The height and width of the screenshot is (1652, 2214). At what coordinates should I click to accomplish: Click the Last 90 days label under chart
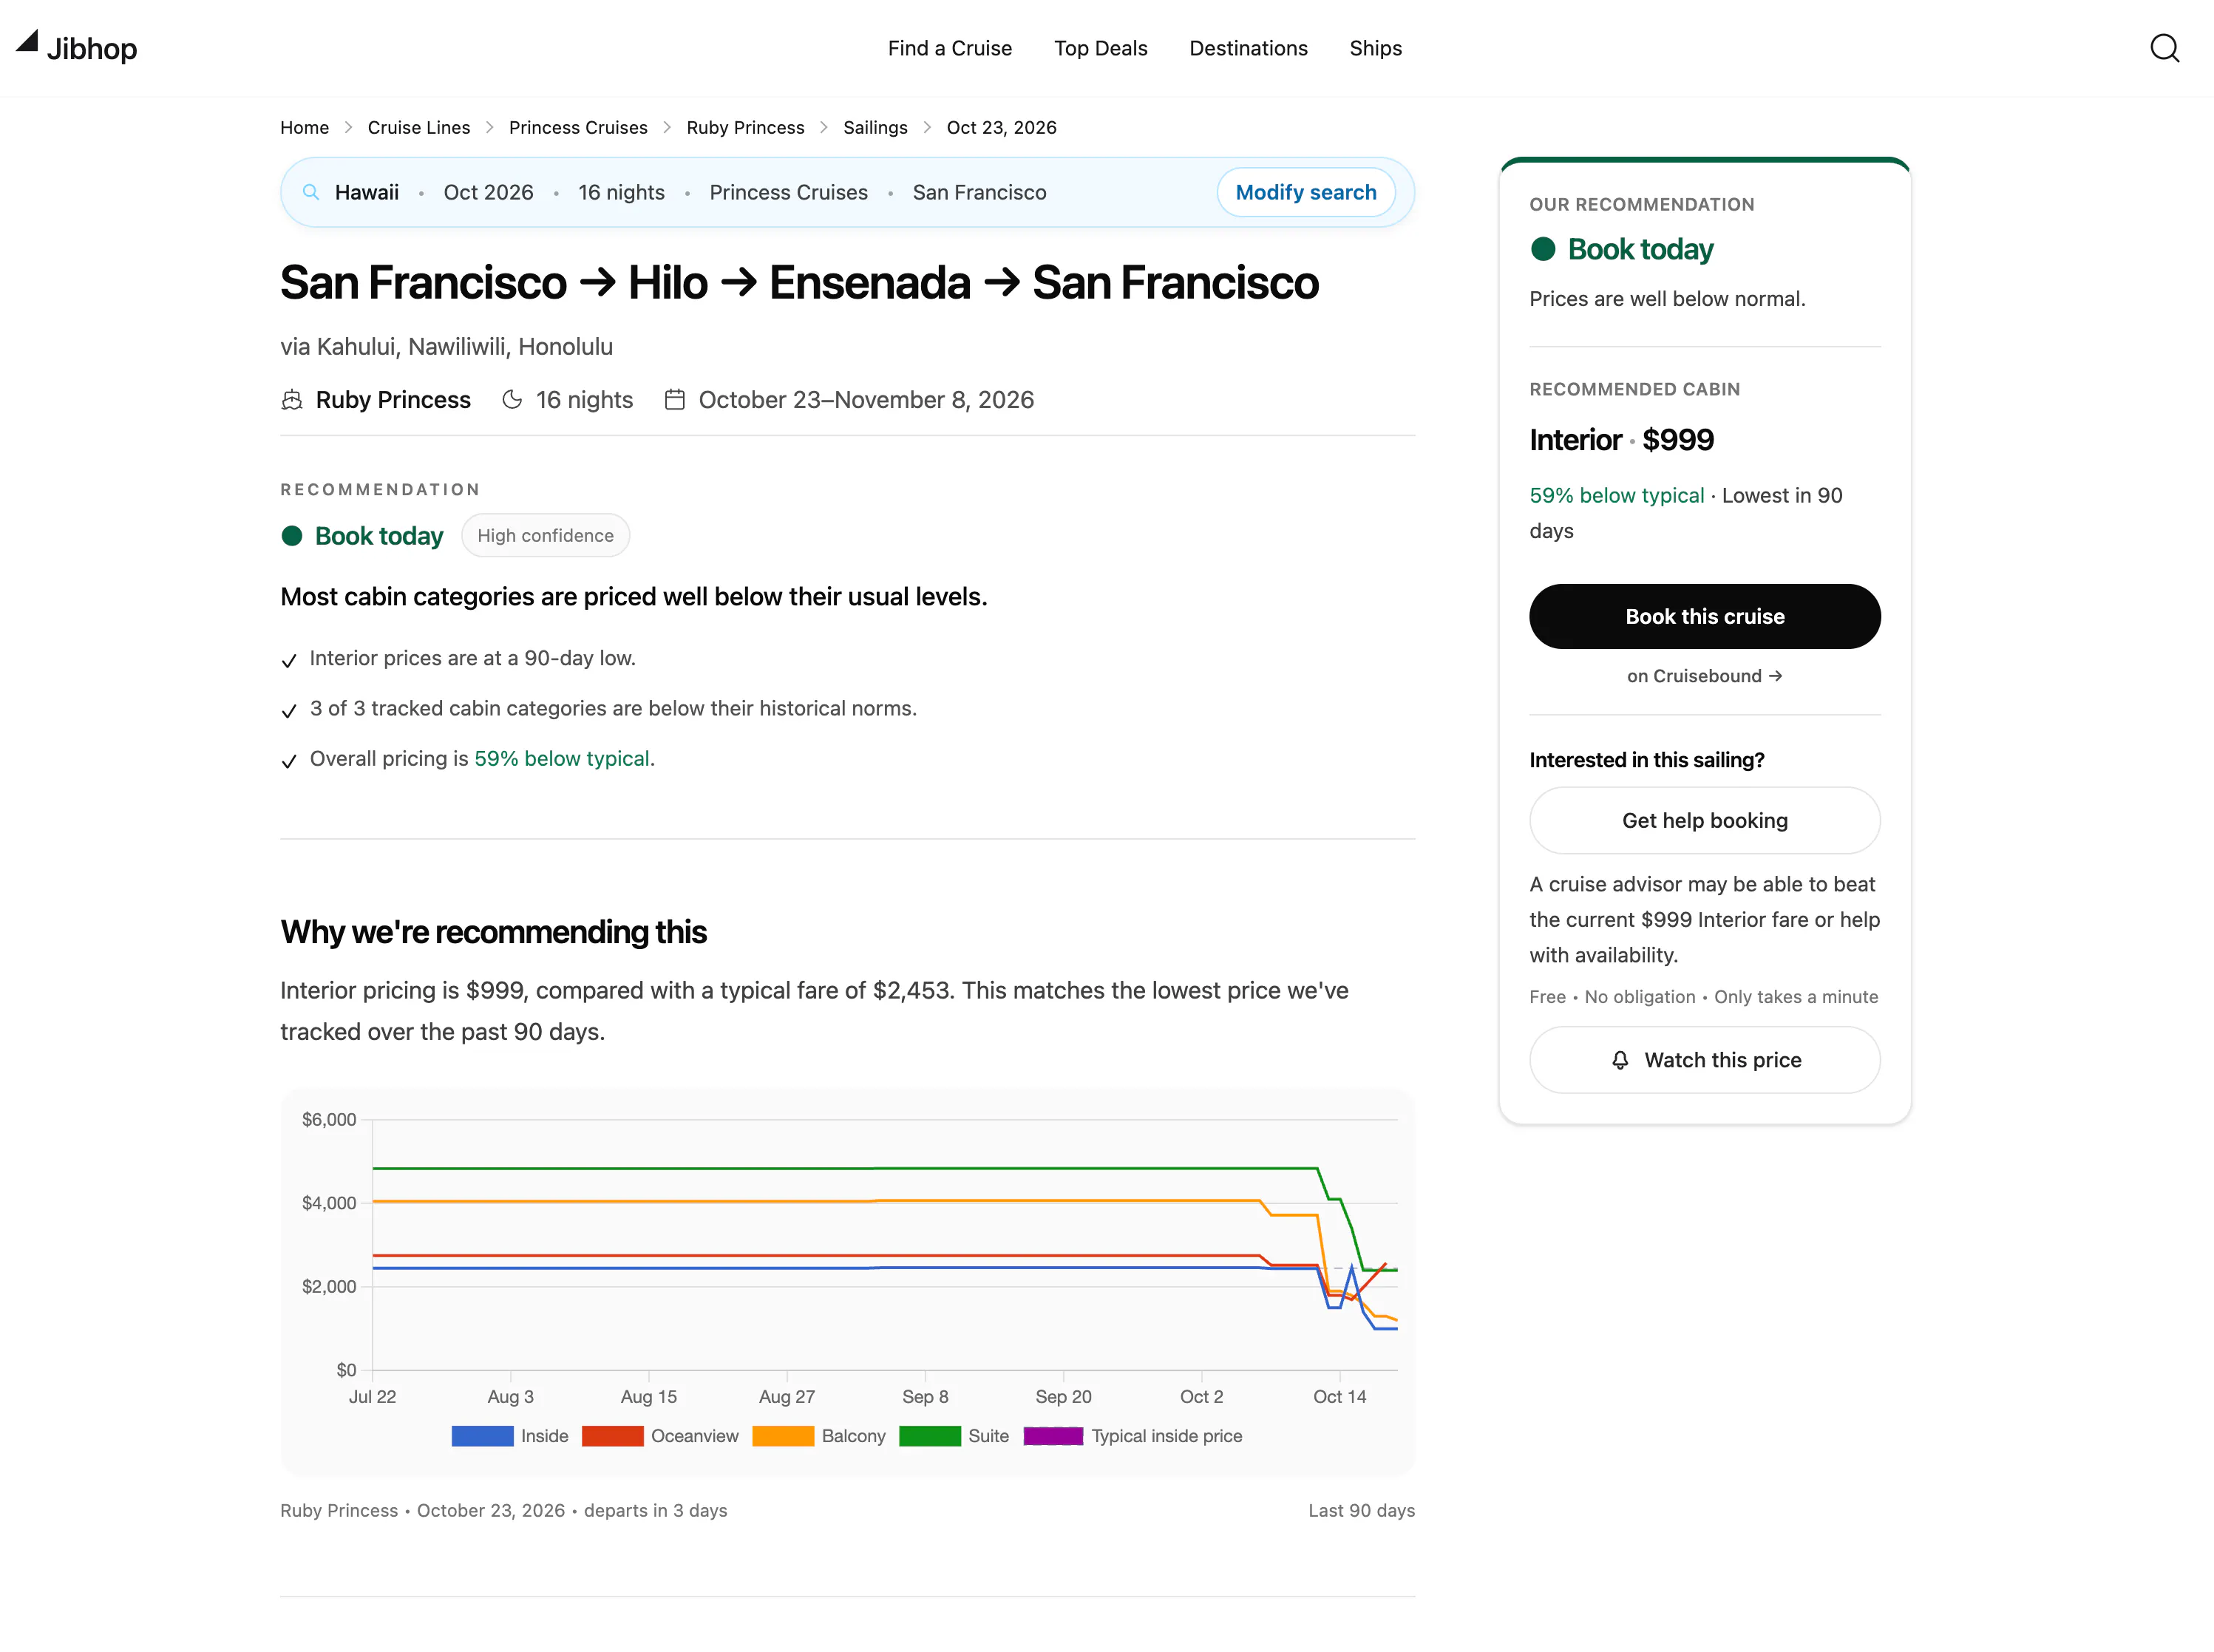(1361, 1510)
